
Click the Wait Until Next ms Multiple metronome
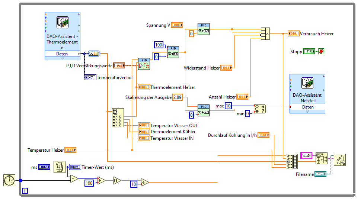point(60,167)
